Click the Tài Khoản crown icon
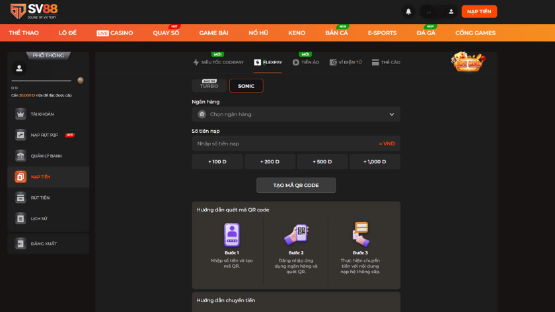 (20, 114)
